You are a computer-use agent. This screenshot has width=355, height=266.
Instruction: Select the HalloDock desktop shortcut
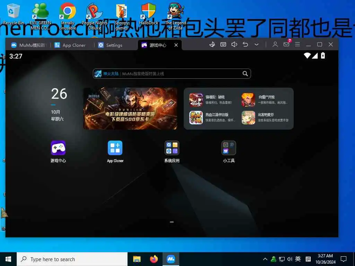[x=148, y=14]
